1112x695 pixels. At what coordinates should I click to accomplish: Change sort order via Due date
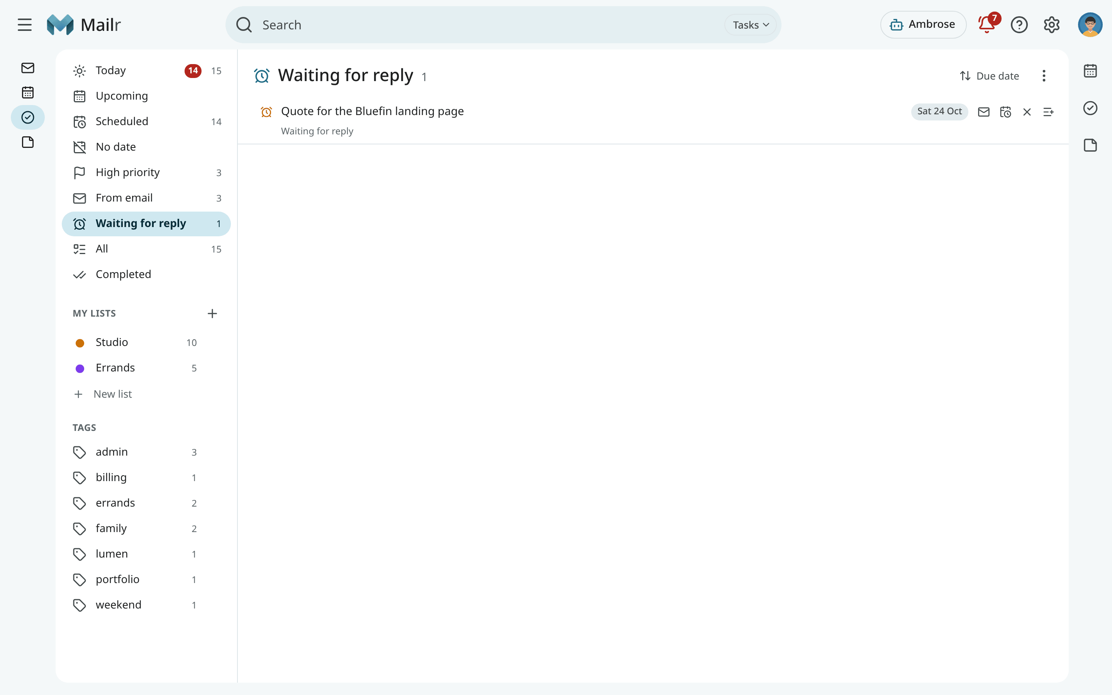click(x=989, y=76)
